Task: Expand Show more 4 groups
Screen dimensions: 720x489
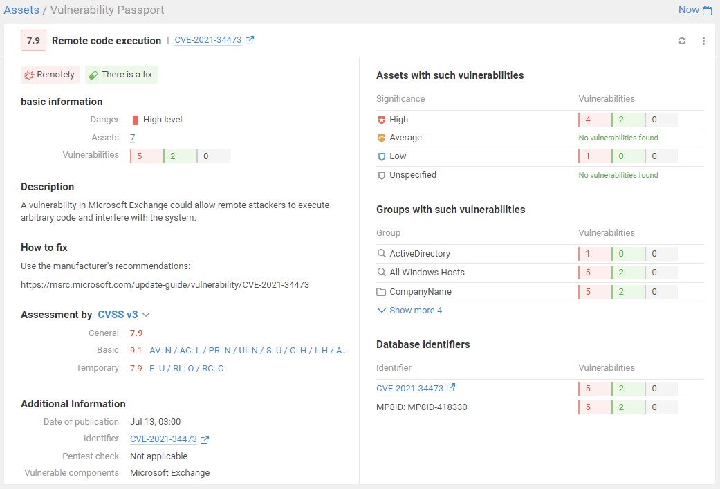Action: 409,311
